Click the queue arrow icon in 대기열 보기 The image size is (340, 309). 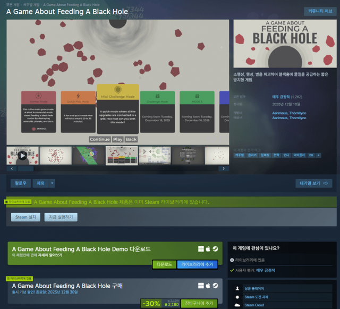(326, 183)
